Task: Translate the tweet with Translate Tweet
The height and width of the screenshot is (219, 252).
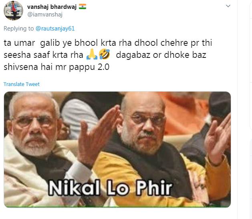Action: click(22, 84)
